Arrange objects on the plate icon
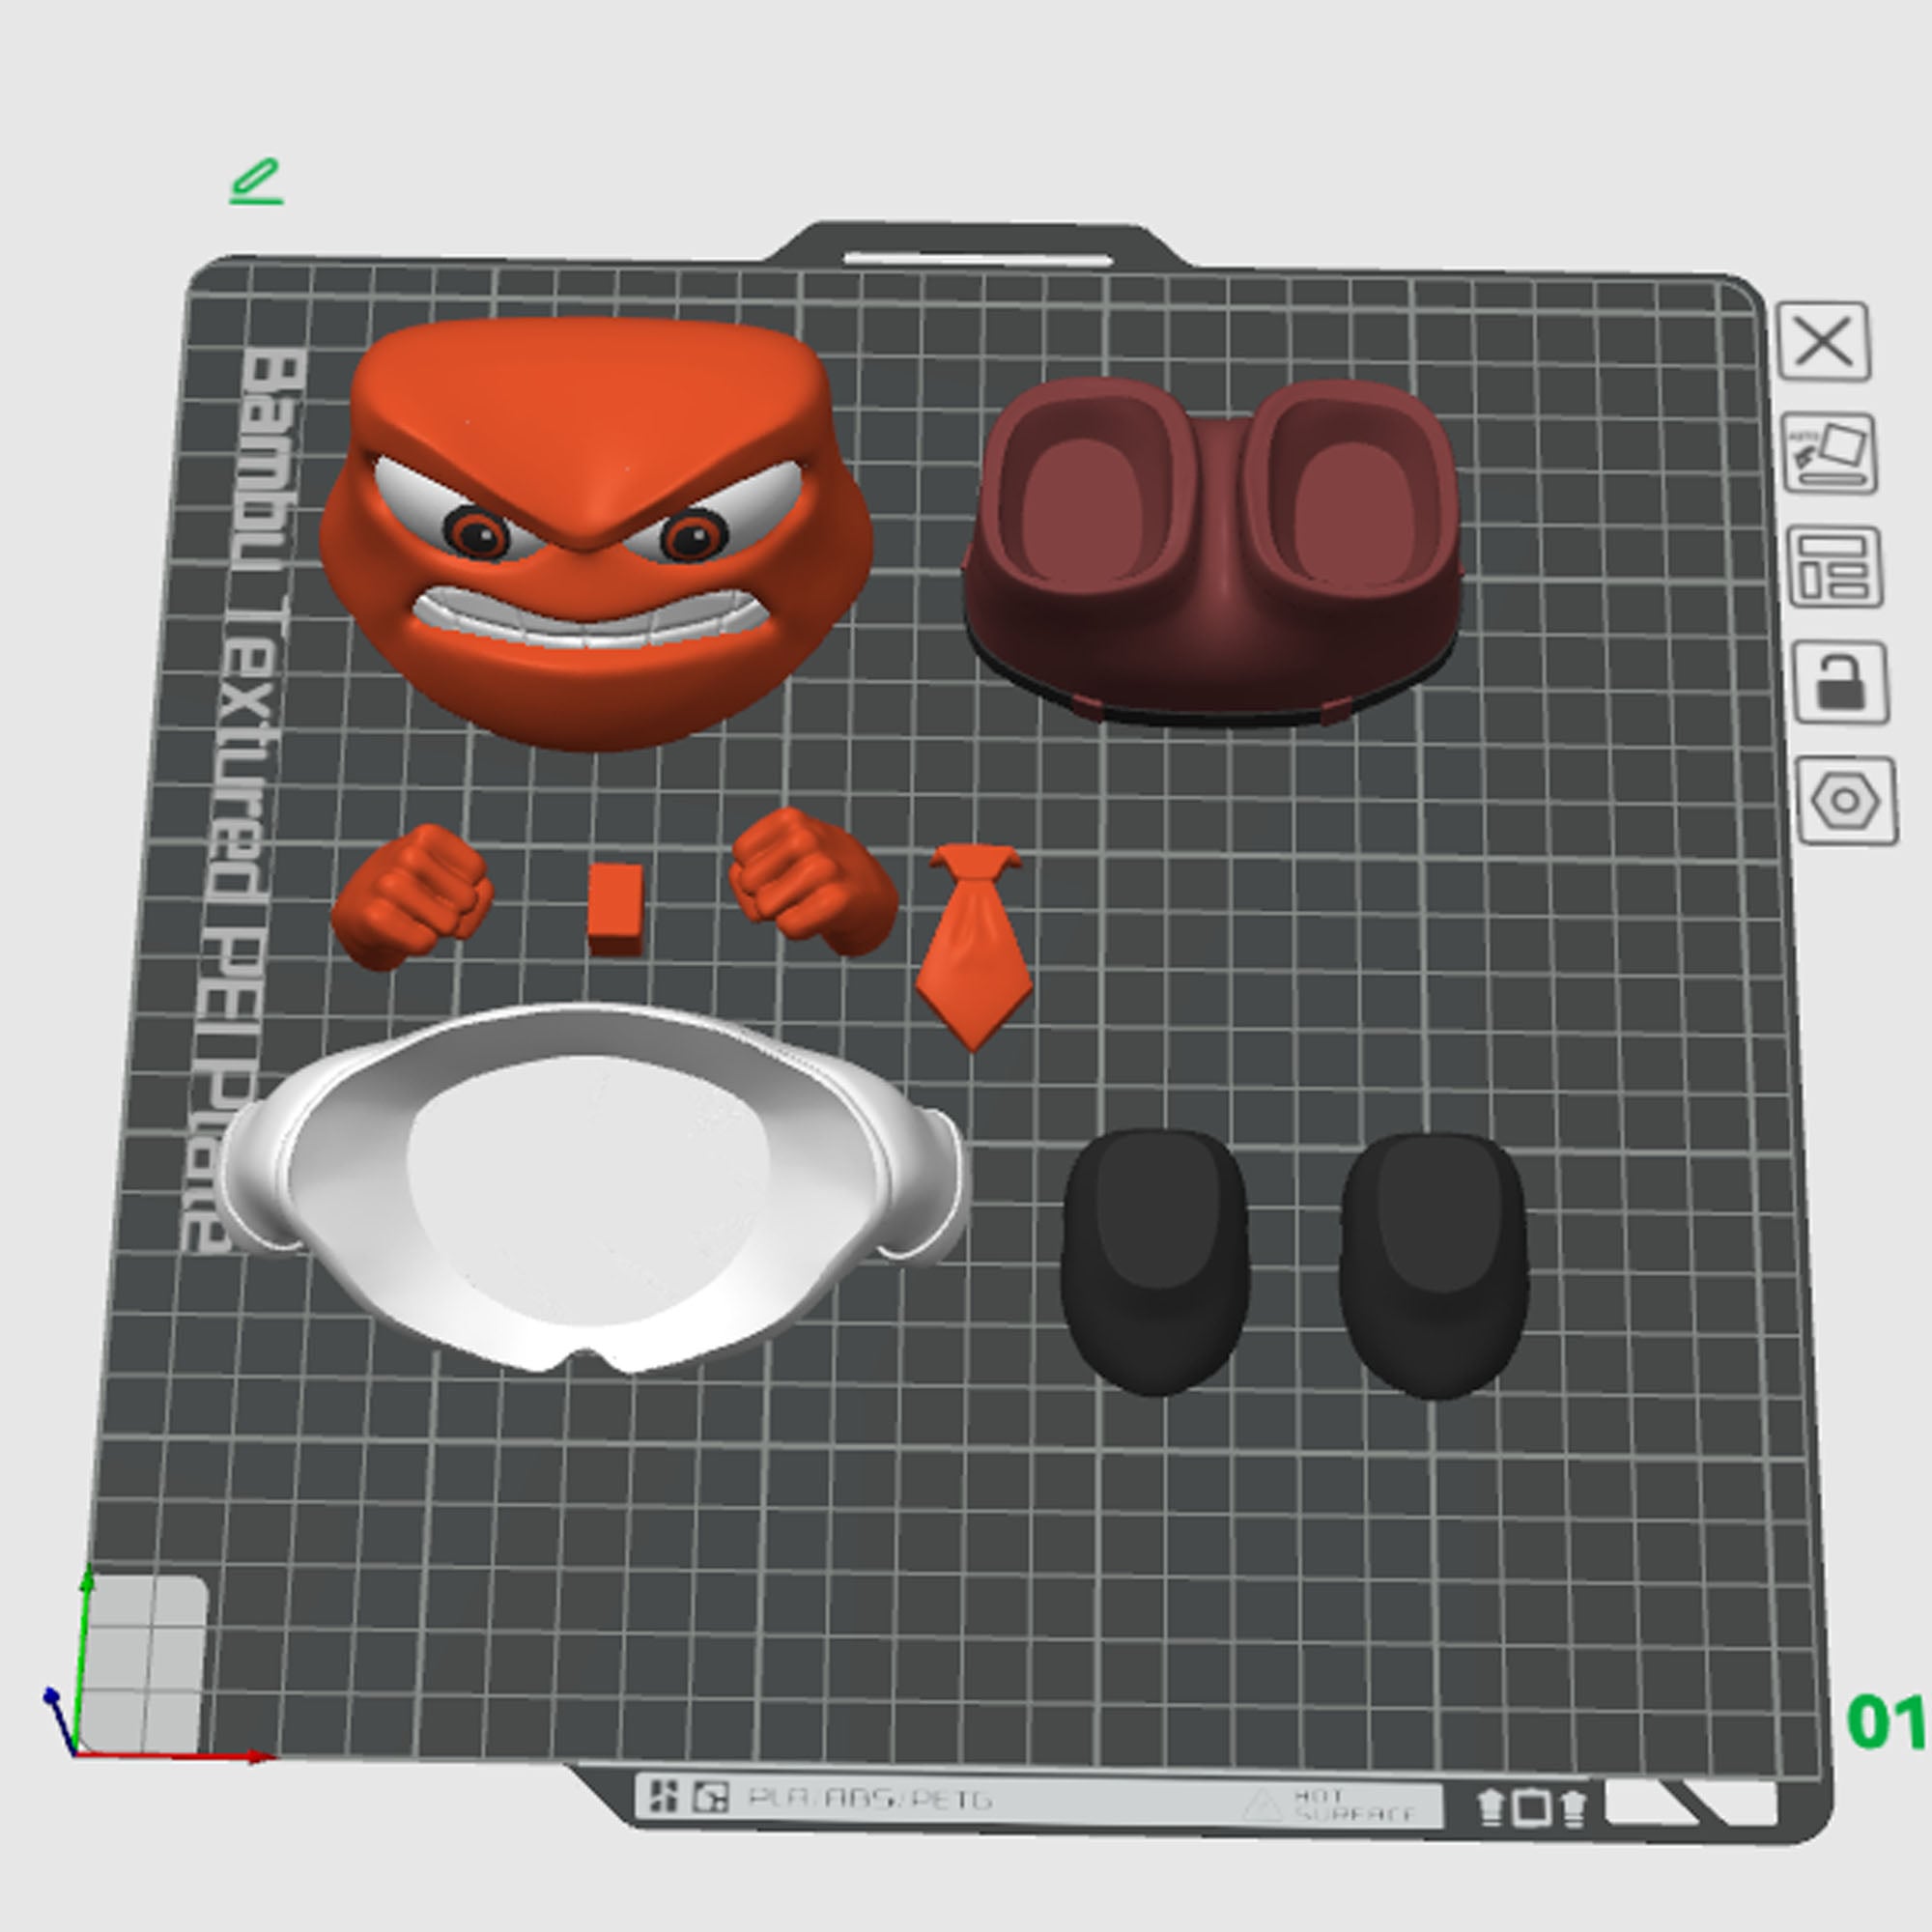This screenshot has height=1932, width=1932. pos(1835,567)
